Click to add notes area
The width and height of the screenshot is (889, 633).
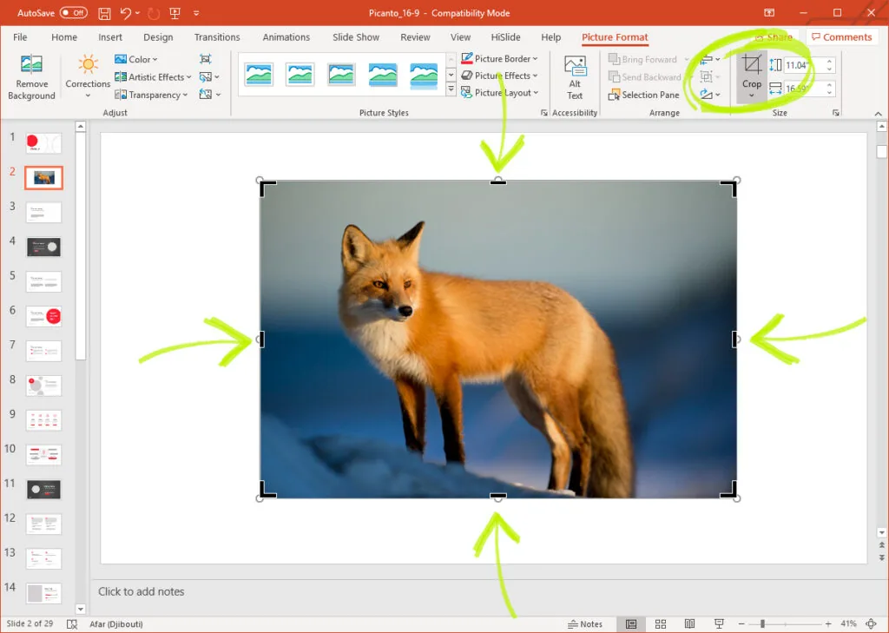(x=142, y=591)
